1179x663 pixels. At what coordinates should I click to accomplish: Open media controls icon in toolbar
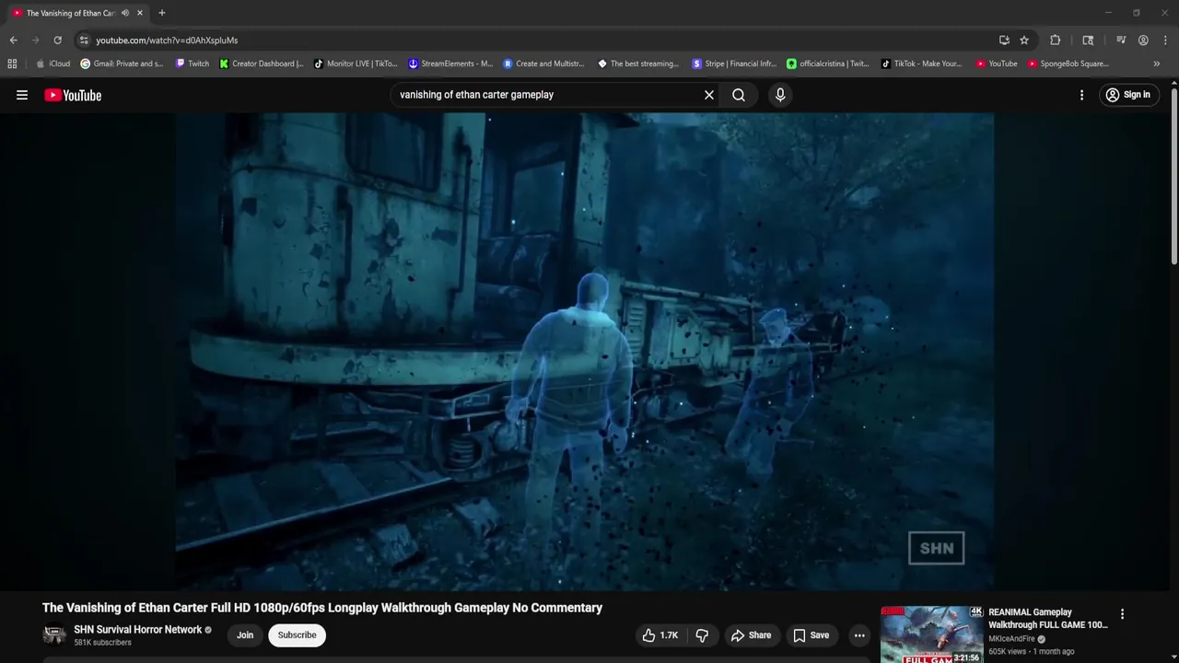tap(1121, 41)
